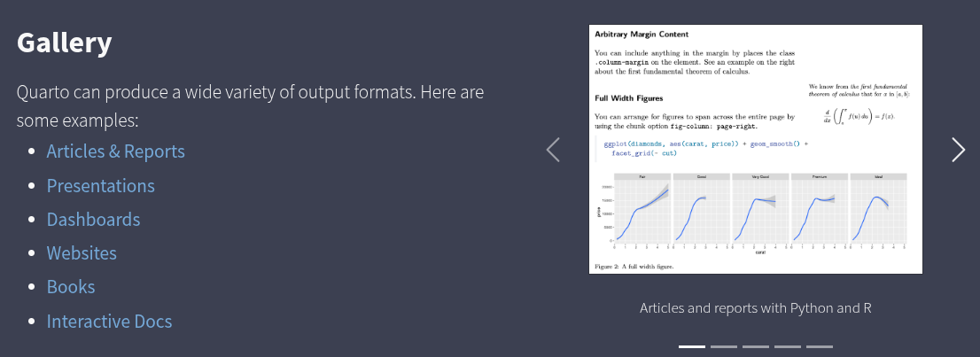Click the Gallery heading
The width and height of the screenshot is (980, 357).
pyautogui.click(x=64, y=42)
